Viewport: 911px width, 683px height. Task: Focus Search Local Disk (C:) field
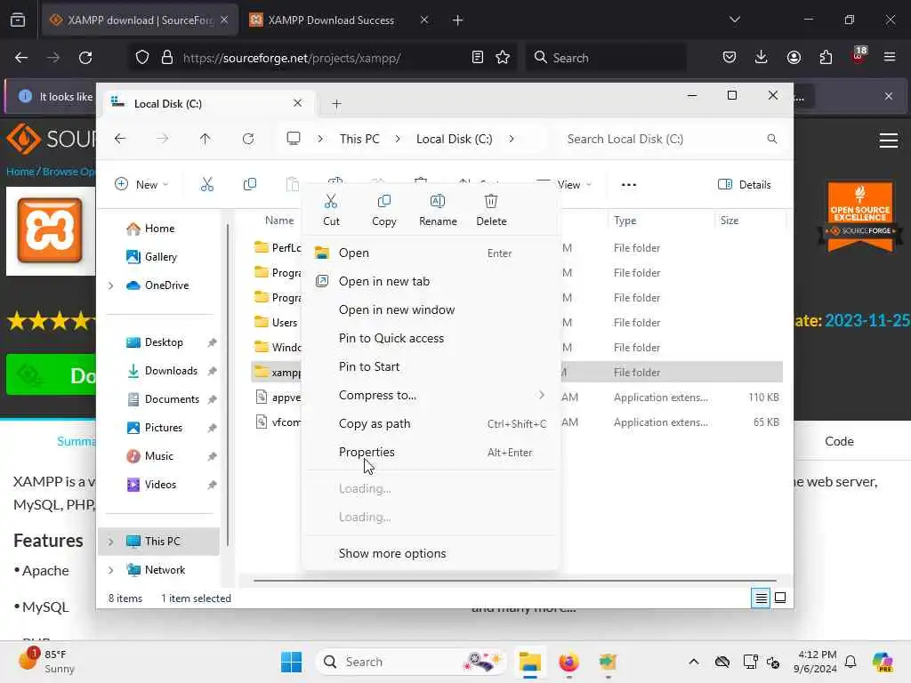pyautogui.click(x=673, y=139)
